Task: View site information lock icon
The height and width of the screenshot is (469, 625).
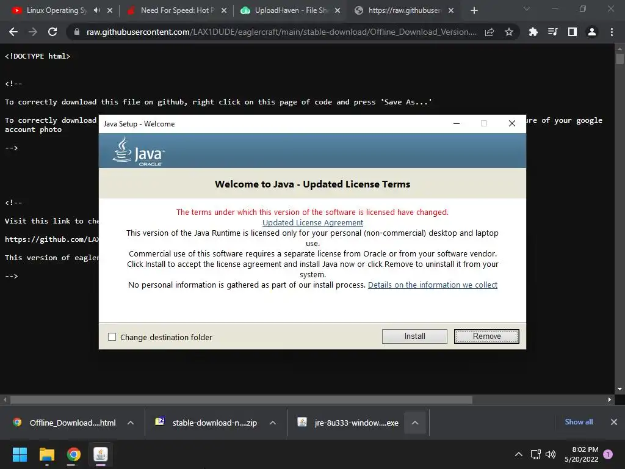Action: (77, 32)
